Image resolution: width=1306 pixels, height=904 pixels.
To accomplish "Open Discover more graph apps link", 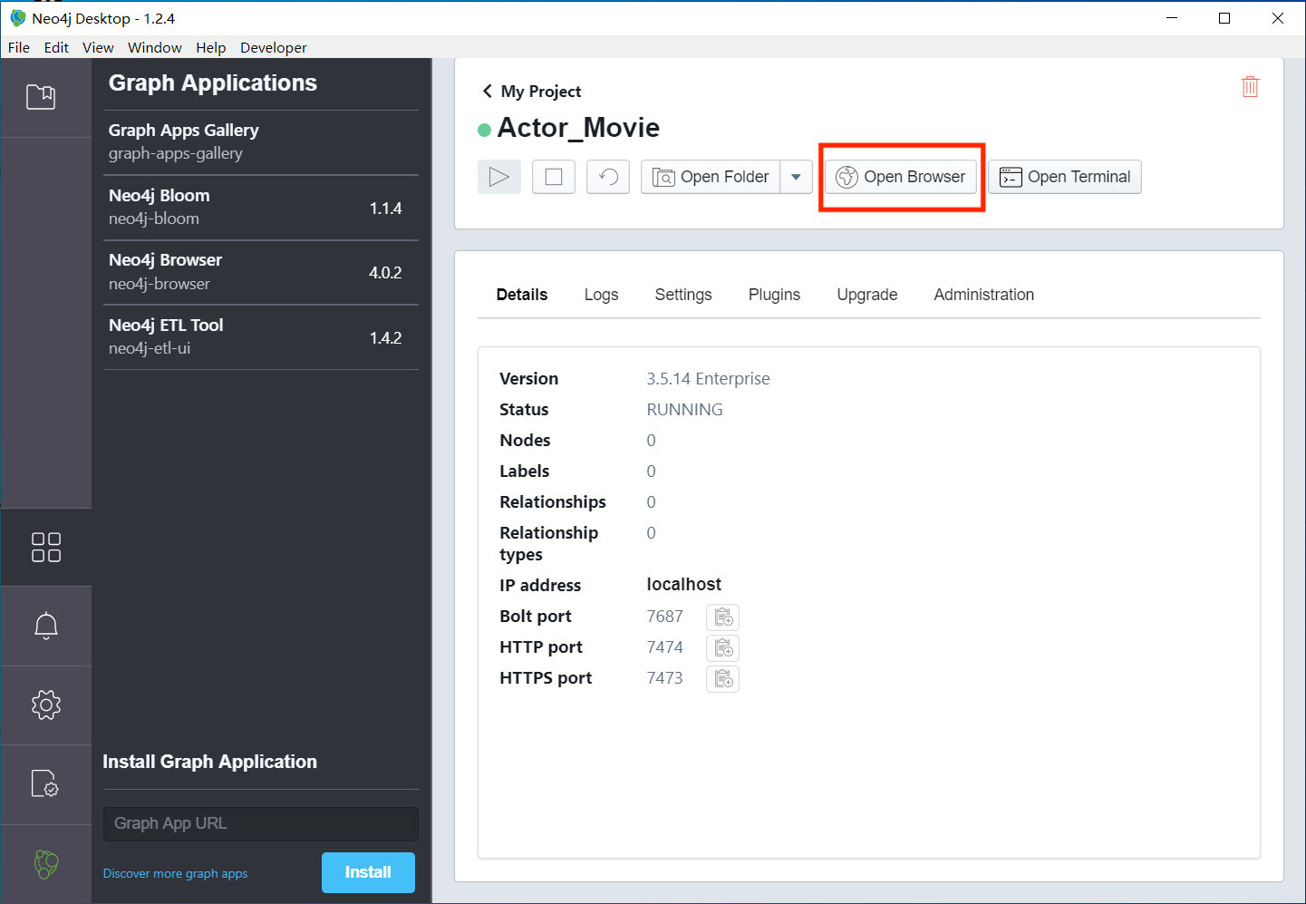I will click(175, 873).
